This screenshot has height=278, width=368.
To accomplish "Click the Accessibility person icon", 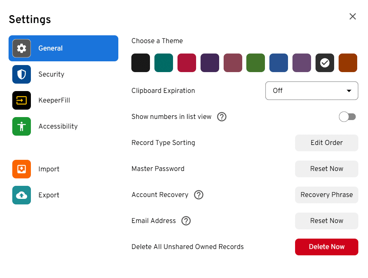I will click(x=21, y=126).
